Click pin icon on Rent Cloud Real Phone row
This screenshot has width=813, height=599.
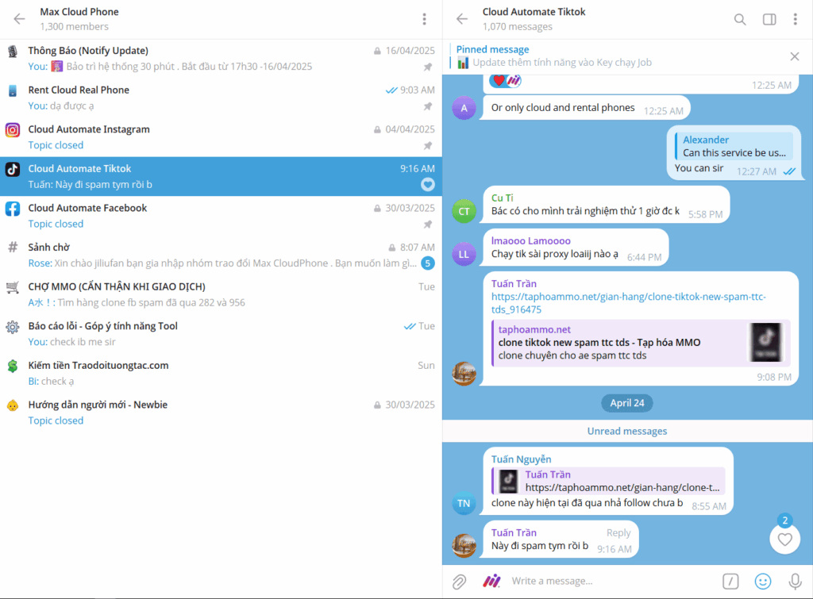428,106
